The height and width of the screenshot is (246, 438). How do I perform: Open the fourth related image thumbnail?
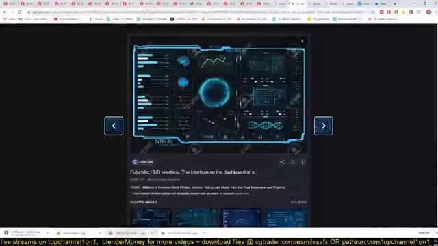click(286, 217)
